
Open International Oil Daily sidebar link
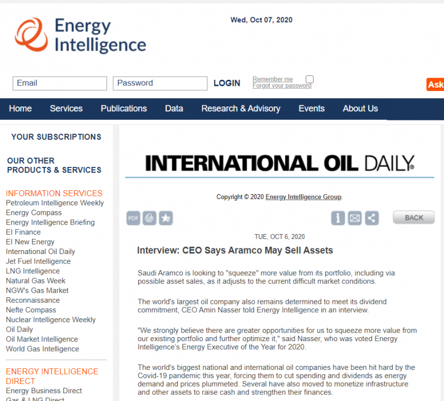(x=41, y=252)
